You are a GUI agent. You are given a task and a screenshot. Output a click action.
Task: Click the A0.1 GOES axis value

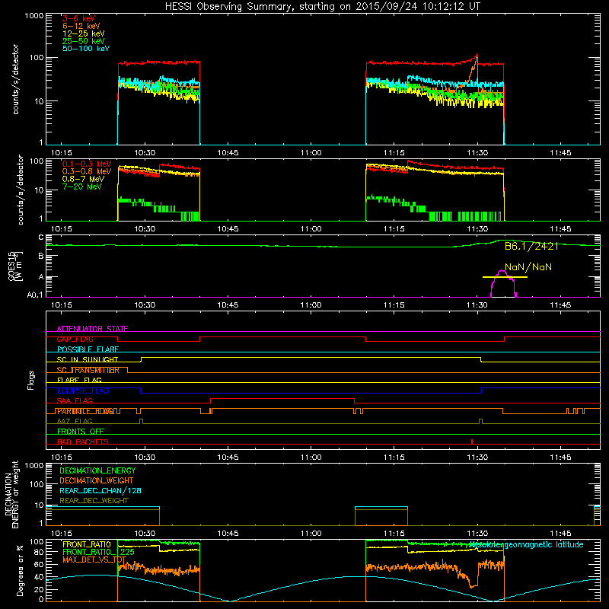click(x=35, y=295)
